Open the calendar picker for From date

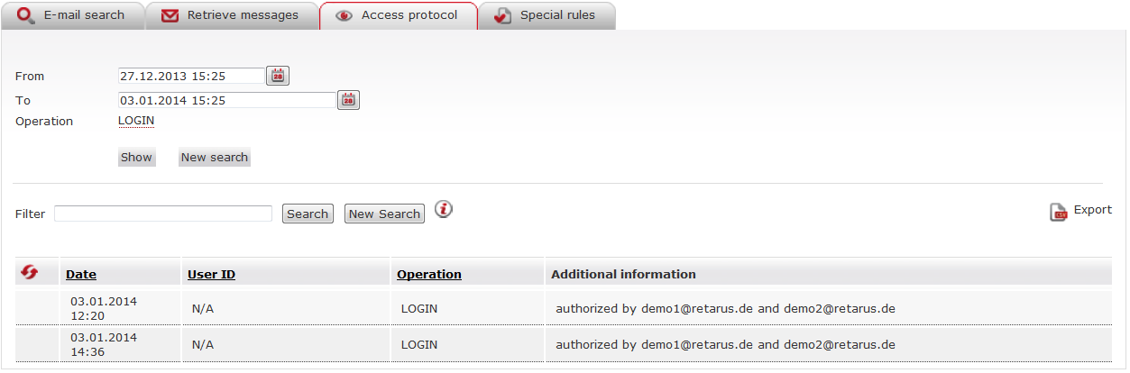tap(280, 77)
